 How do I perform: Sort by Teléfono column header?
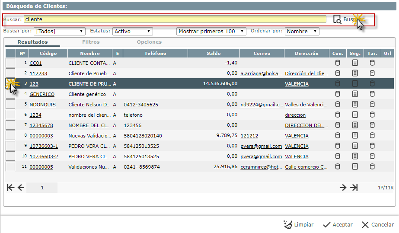(155, 54)
